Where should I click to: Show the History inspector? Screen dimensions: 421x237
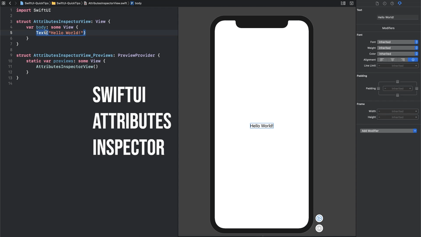tap(385, 4)
